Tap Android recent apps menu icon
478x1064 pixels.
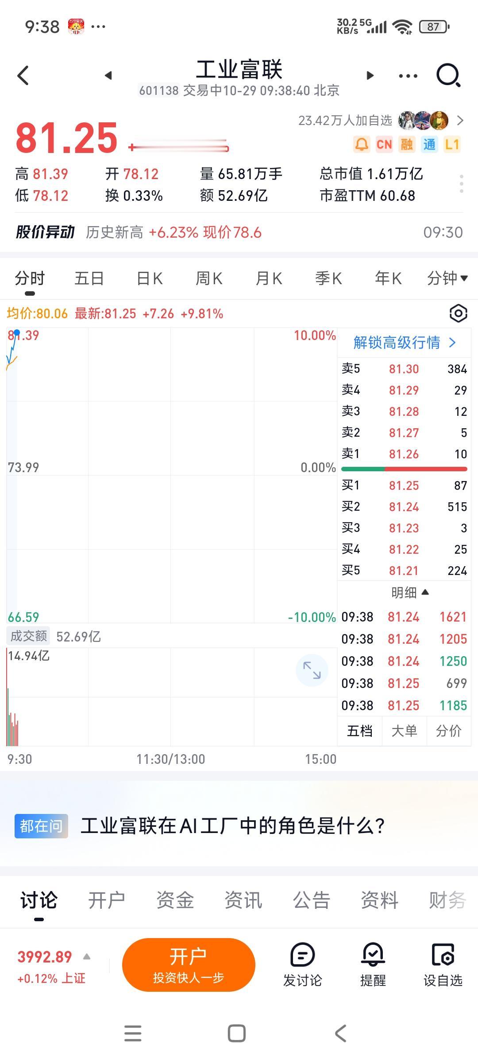(133, 1033)
